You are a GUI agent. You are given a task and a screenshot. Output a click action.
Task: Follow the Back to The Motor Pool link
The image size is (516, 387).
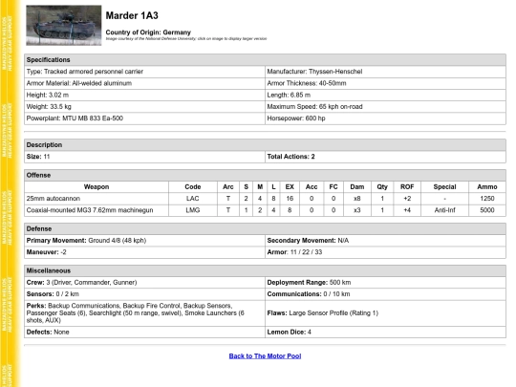[265, 356]
